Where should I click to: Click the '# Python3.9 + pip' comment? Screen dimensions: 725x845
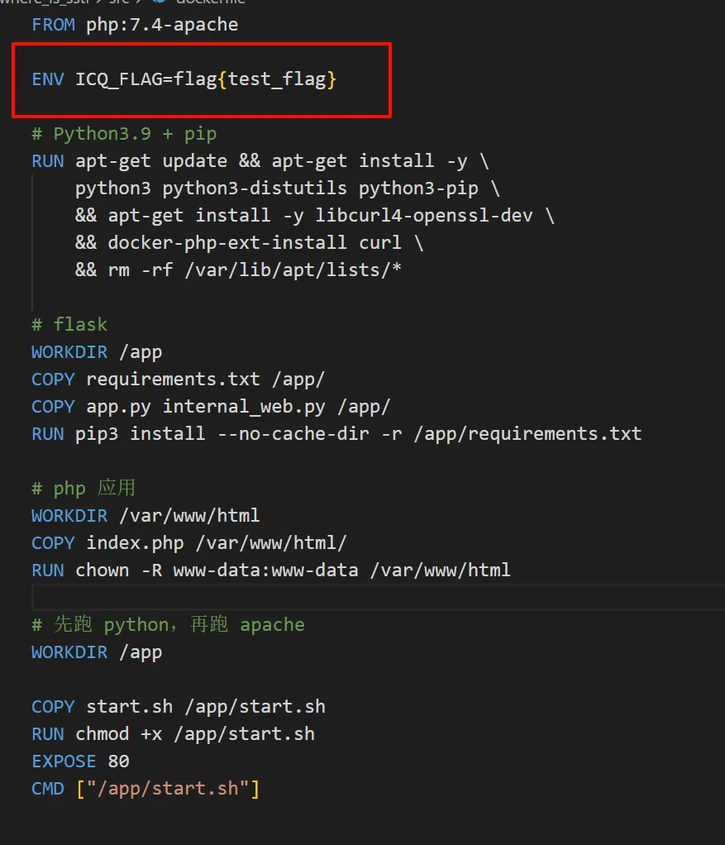tap(125, 134)
